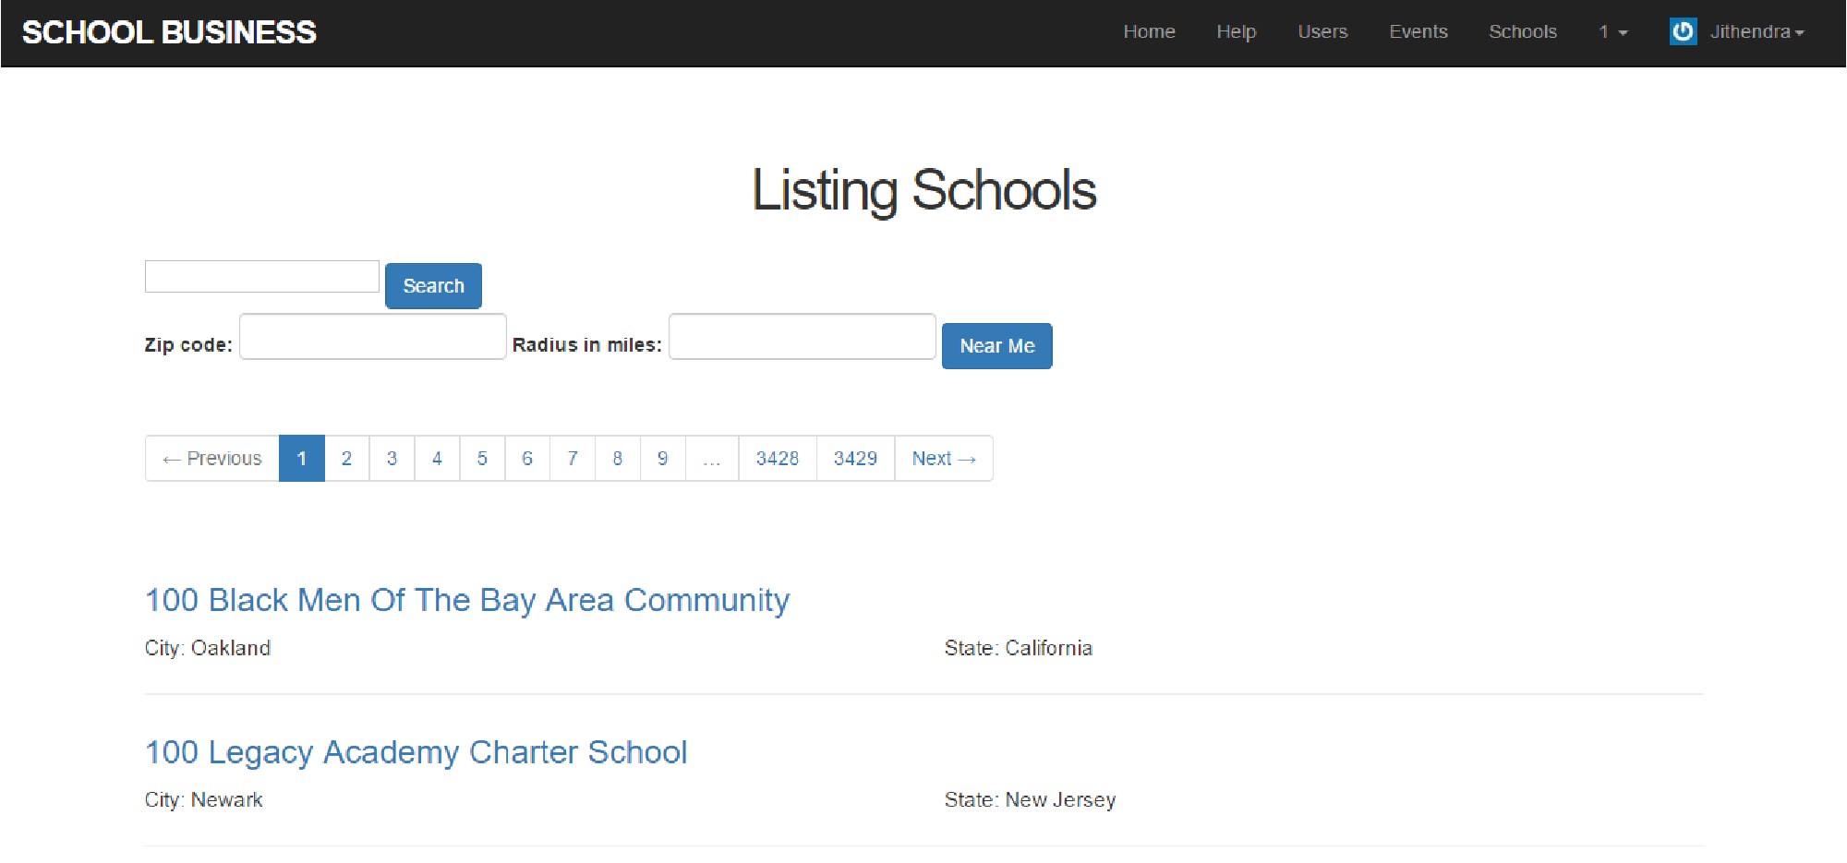The image size is (1847, 863).
Task: Expand the numbered "1" navbar dropdown
Action: click(1612, 32)
